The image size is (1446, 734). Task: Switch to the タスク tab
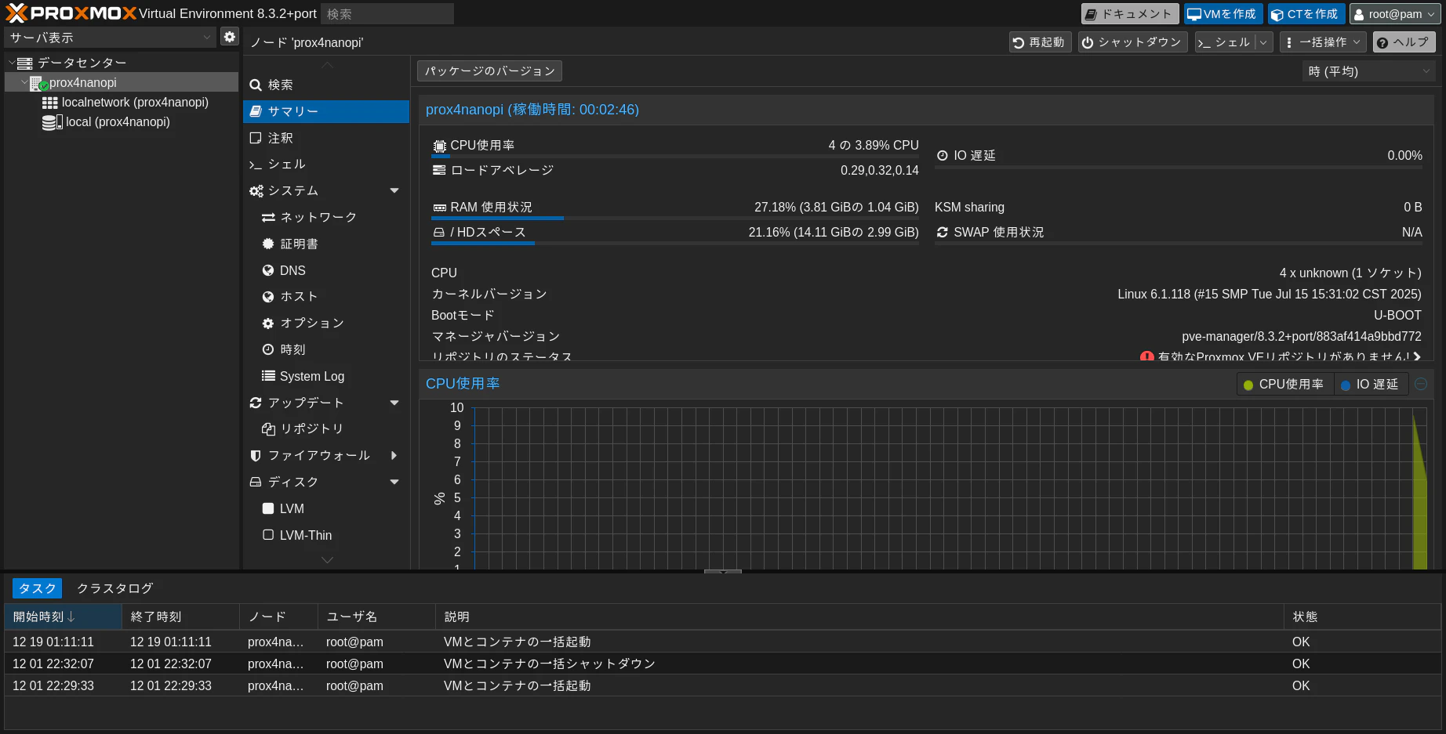coord(37,588)
